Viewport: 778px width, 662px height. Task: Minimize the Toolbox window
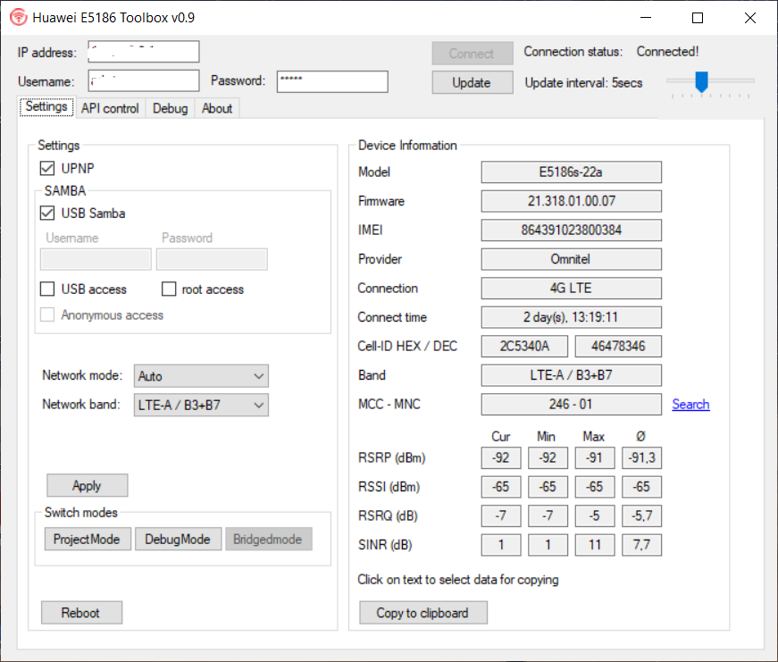(646, 18)
